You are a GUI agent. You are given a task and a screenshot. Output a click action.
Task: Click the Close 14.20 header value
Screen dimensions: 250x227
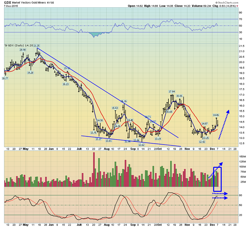click(x=182, y=6)
